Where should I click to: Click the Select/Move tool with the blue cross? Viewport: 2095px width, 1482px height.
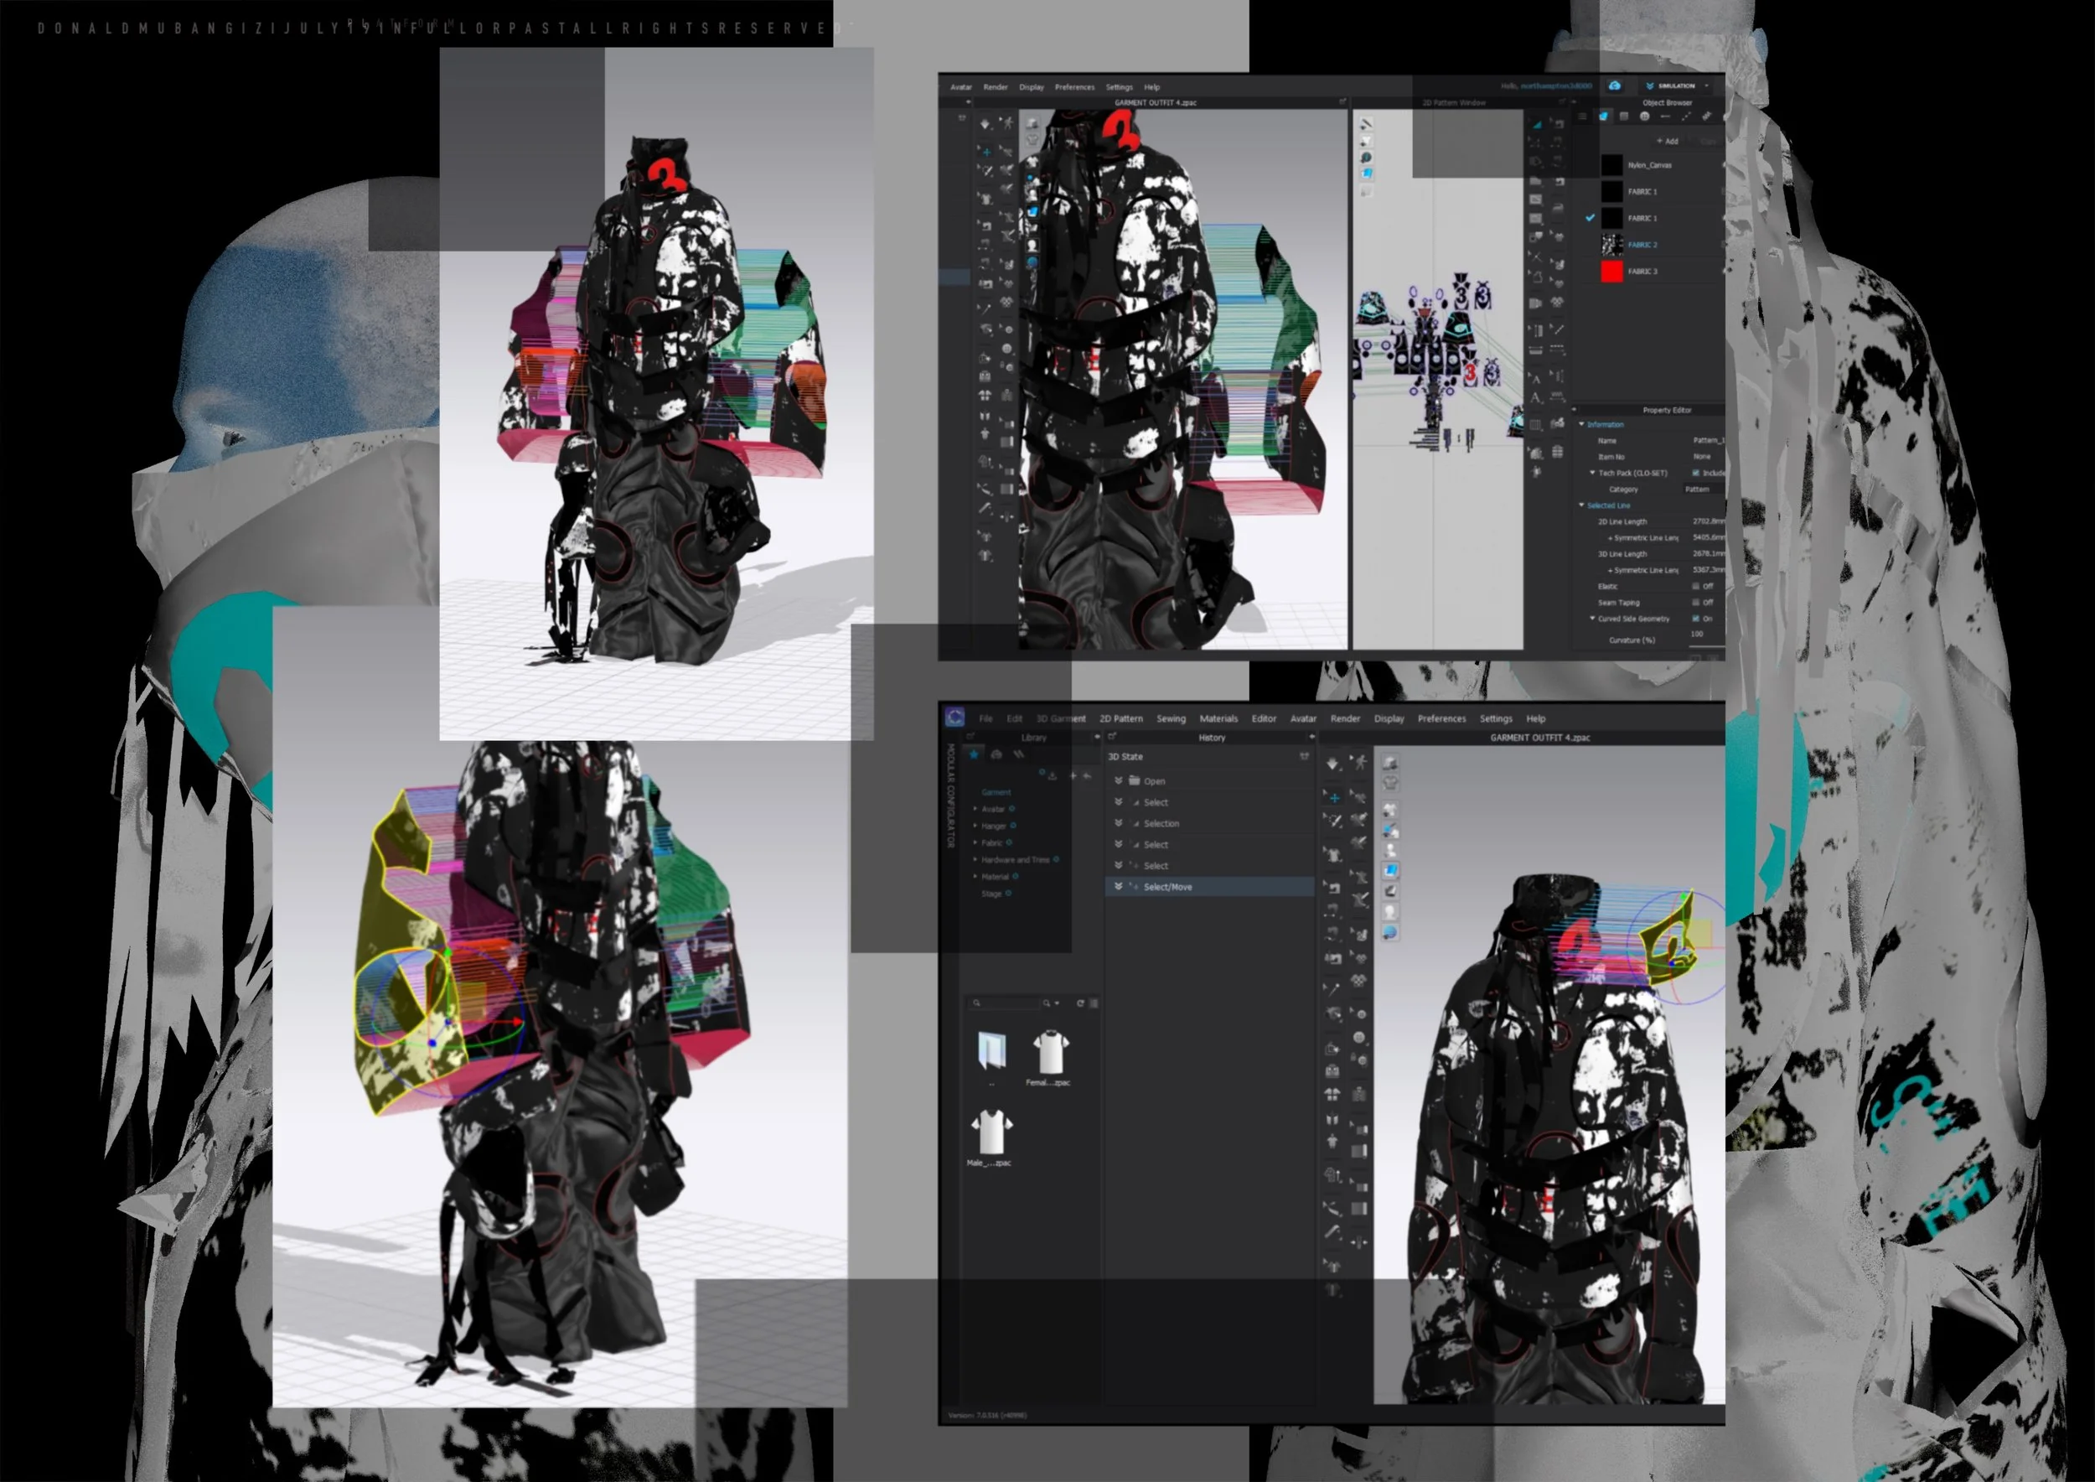tap(1334, 797)
